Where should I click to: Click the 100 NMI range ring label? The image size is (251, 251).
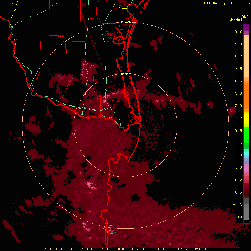point(125,22)
